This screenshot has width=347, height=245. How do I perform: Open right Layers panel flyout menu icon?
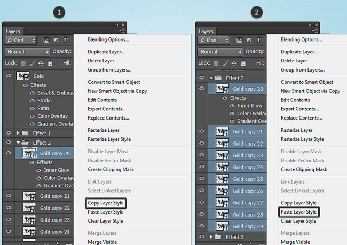(x=315, y=31)
